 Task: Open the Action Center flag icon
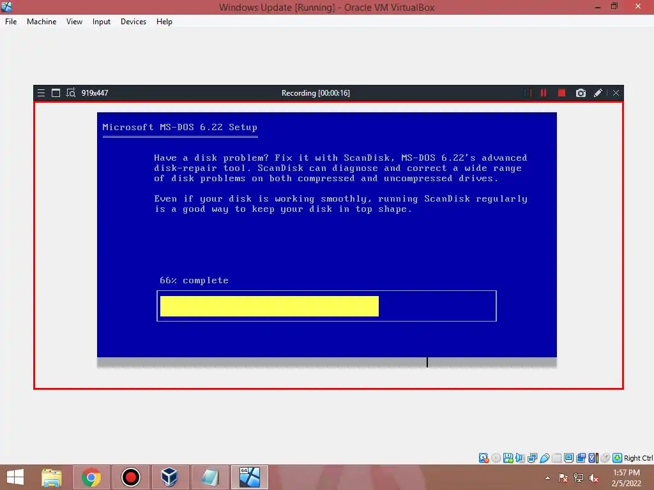[x=563, y=478]
